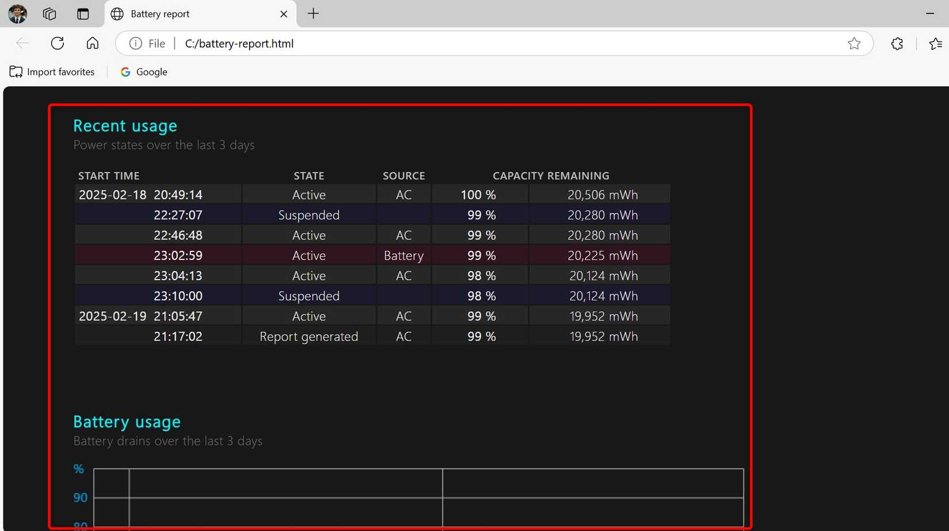The image size is (949, 531).
Task: Close the Battery report tab
Action: (283, 14)
